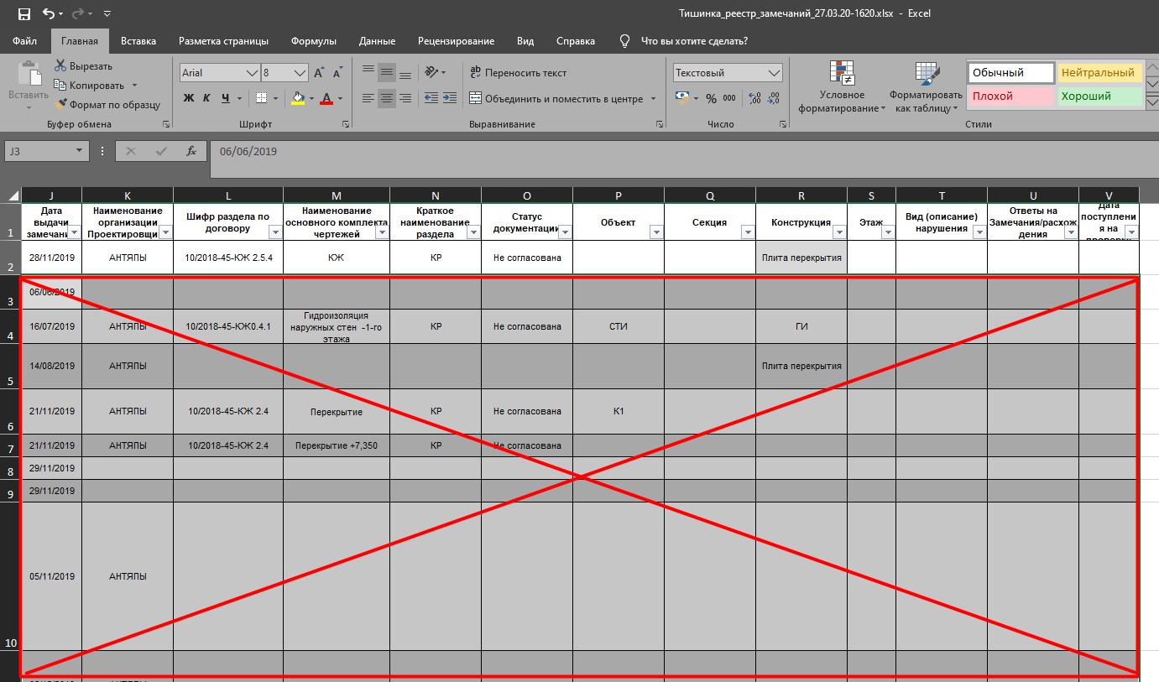Switch to Рецензирование tab
The width and height of the screenshot is (1159, 682).
[456, 41]
